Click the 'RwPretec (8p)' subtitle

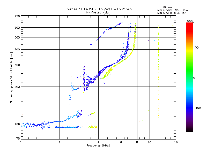(x=98, y=12)
